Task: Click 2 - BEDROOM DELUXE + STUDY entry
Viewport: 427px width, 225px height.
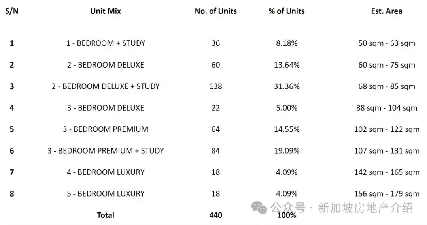Action: [106, 86]
